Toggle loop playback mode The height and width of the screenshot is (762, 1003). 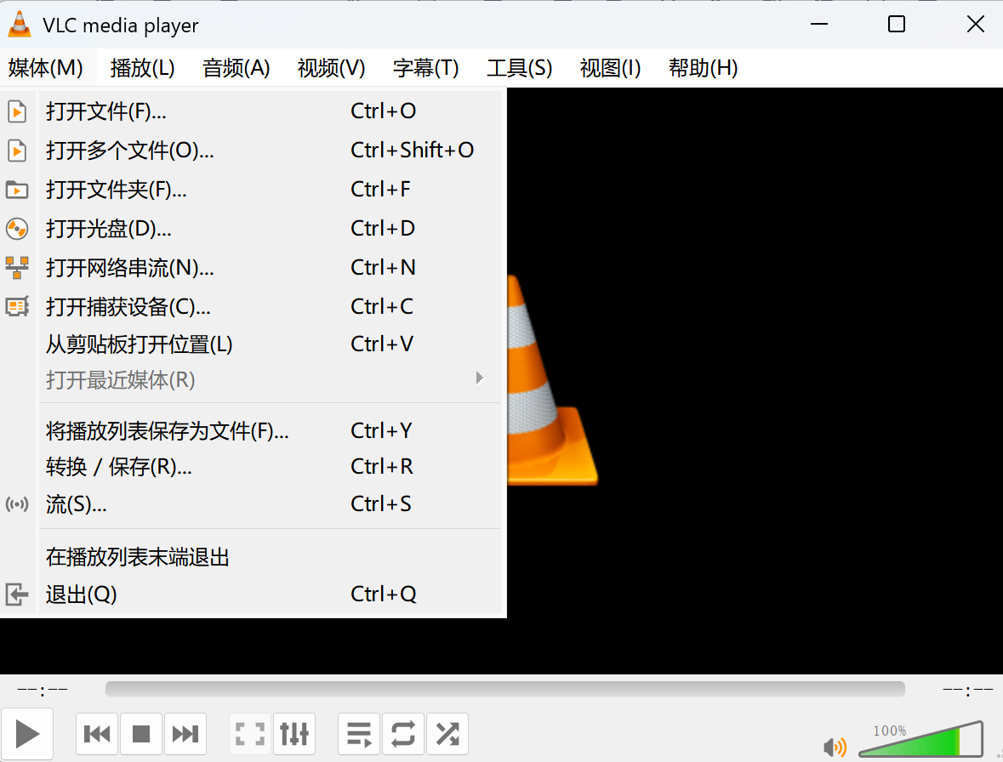pos(402,733)
